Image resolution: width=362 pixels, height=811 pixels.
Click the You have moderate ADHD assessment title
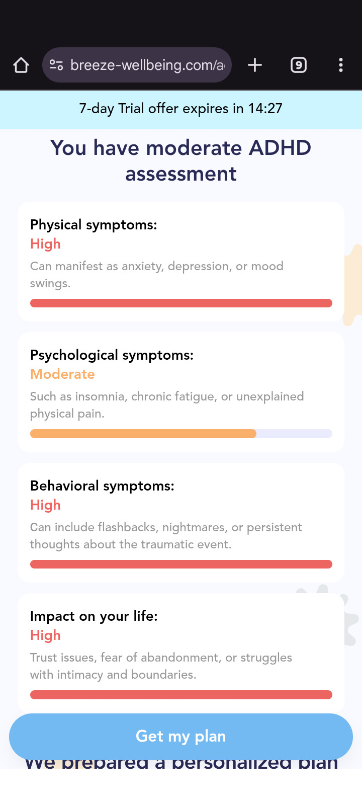pos(181,160)
